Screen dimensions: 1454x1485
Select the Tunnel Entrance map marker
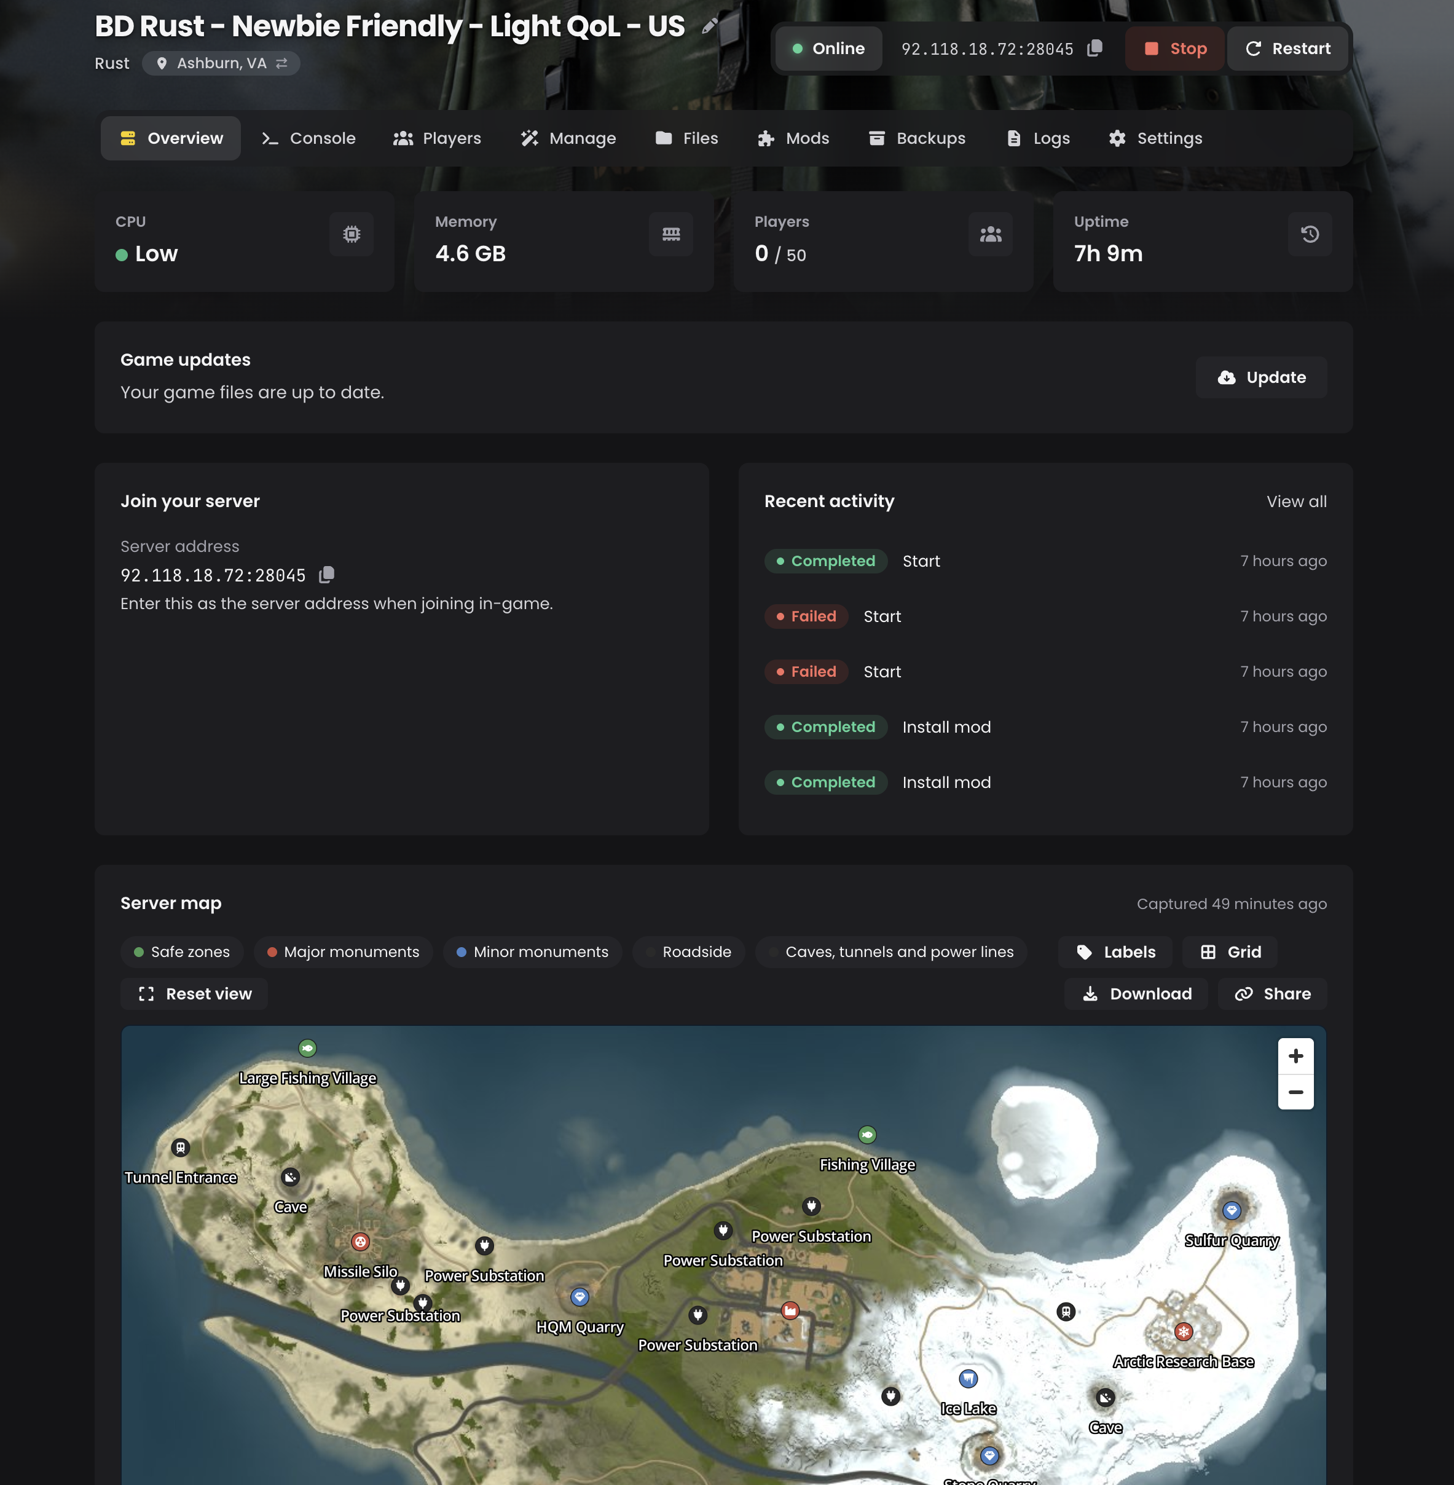pos(180,1148)
